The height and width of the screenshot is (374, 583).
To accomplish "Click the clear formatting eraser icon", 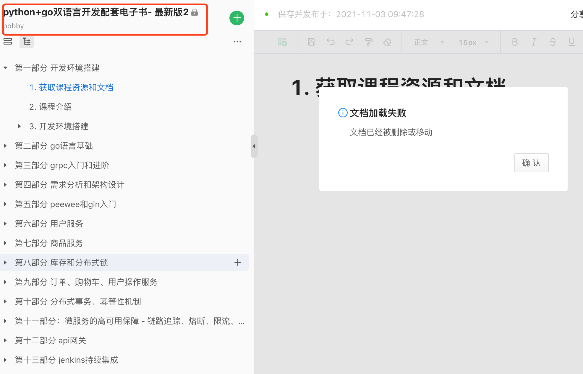I will coord(387,42).
